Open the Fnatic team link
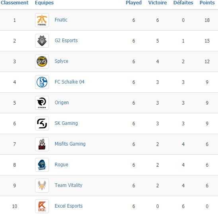Screen dimensions: 218x214 [x=61, y=20]
